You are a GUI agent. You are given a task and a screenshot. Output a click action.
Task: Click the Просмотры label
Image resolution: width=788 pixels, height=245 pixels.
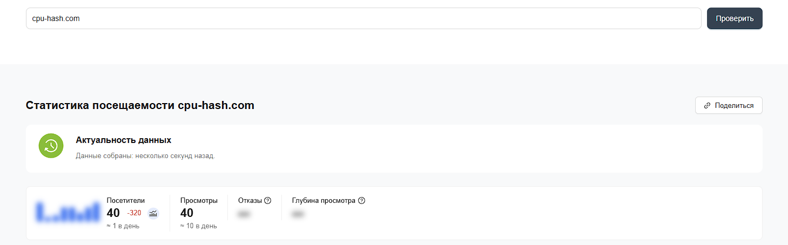coord(199,200)
